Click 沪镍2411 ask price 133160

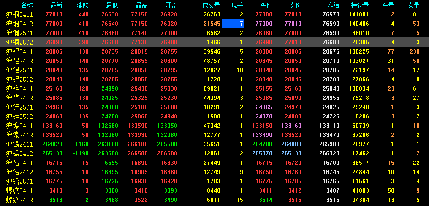(291, 126)
